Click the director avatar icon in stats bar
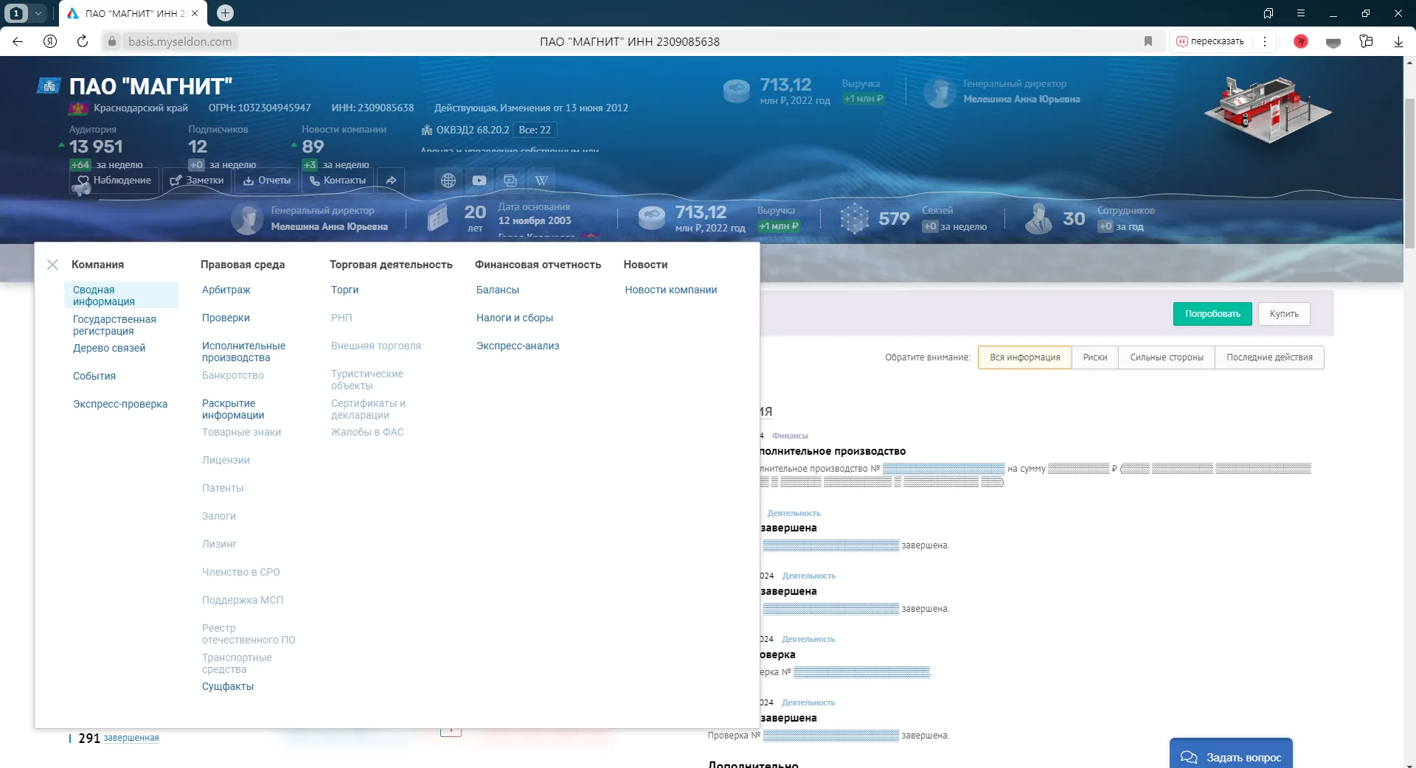 pyautogui.click(x=247, y=219)
